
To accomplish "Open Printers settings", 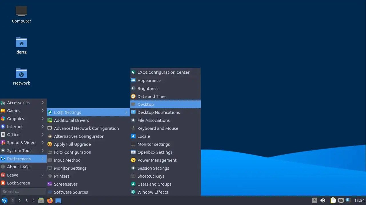I will 88,176.
